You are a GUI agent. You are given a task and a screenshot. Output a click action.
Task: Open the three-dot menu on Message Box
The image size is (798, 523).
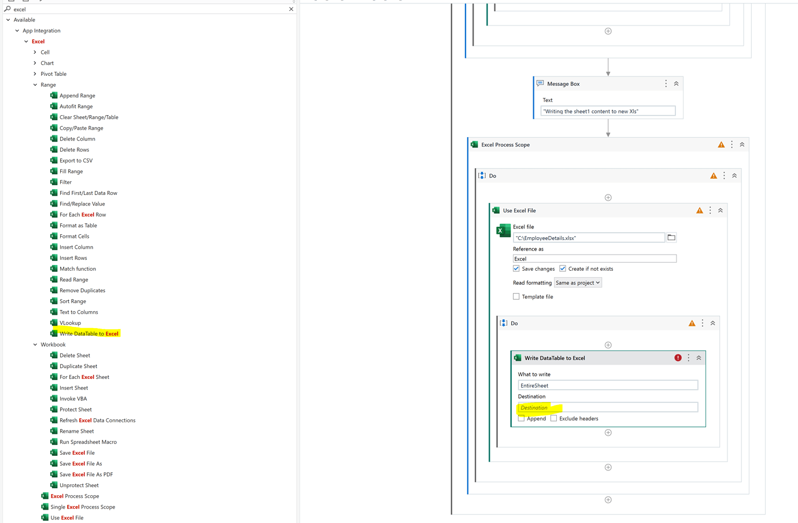(x=666, y=83)
